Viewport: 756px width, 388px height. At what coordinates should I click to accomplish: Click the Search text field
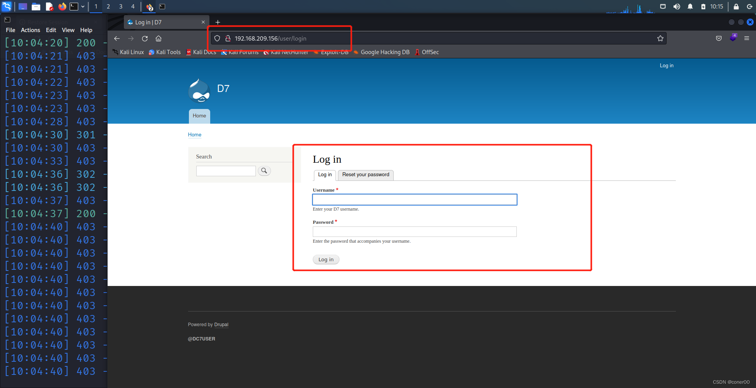click(x=226, y=171)
